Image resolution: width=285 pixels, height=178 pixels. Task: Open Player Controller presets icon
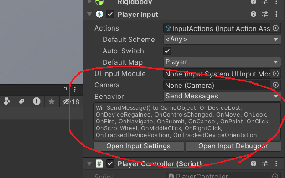coord(265,163)
